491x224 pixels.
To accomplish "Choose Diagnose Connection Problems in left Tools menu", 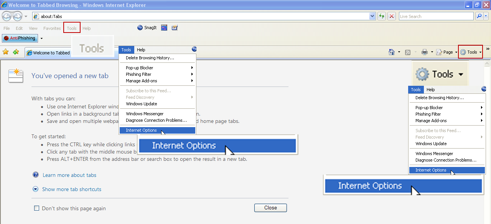I will 157,120.
